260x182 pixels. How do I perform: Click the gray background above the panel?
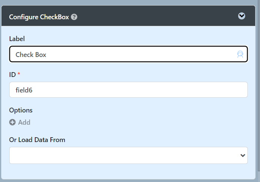tap(129, 2)
